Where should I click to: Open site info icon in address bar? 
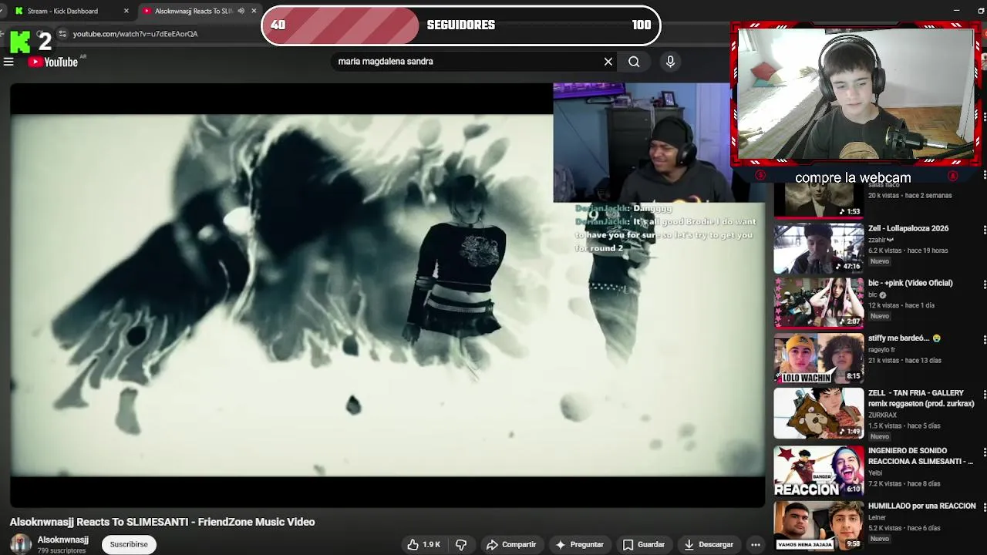(x=62, y=34)
